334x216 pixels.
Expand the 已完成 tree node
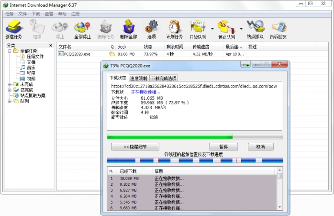click(10, 90)
